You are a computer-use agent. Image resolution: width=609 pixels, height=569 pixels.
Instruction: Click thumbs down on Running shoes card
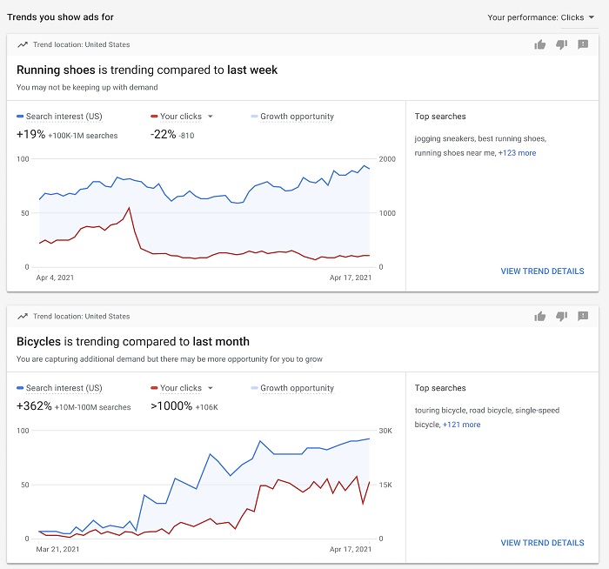(x=561, y=44)
